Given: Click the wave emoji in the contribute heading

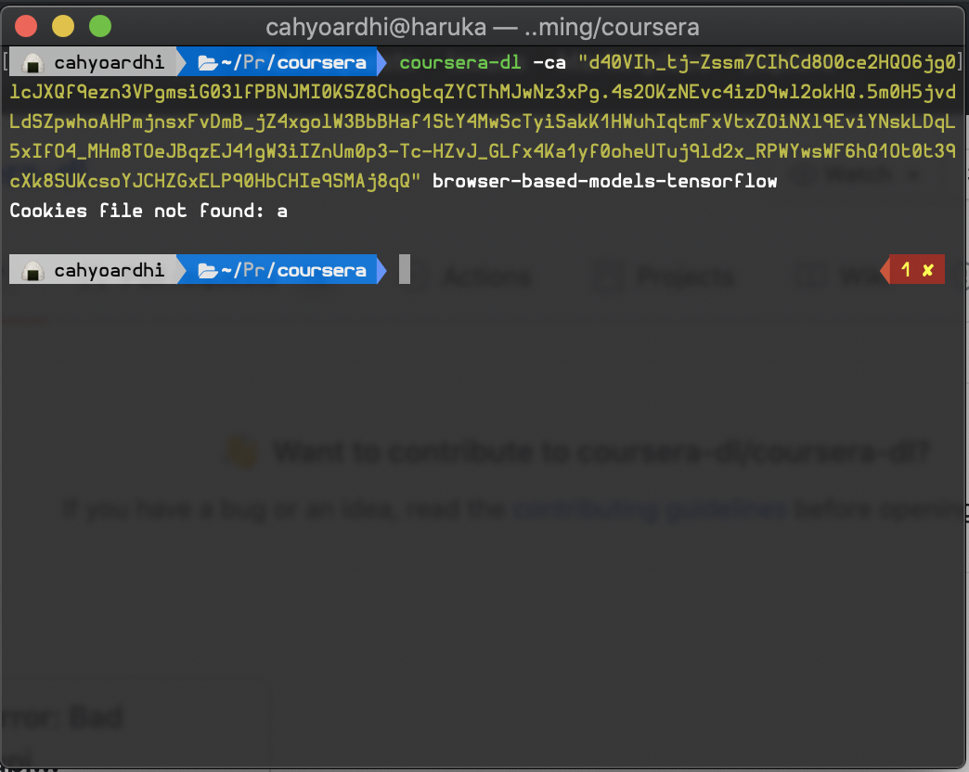Looking at the screenshot, I should (242, 452).
